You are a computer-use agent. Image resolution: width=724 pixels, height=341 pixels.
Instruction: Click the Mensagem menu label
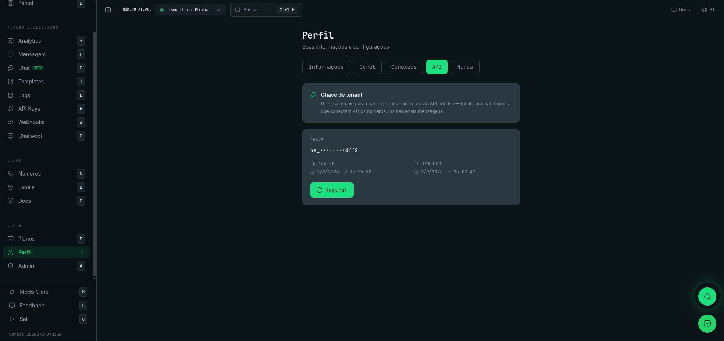(x=32, y=54)
